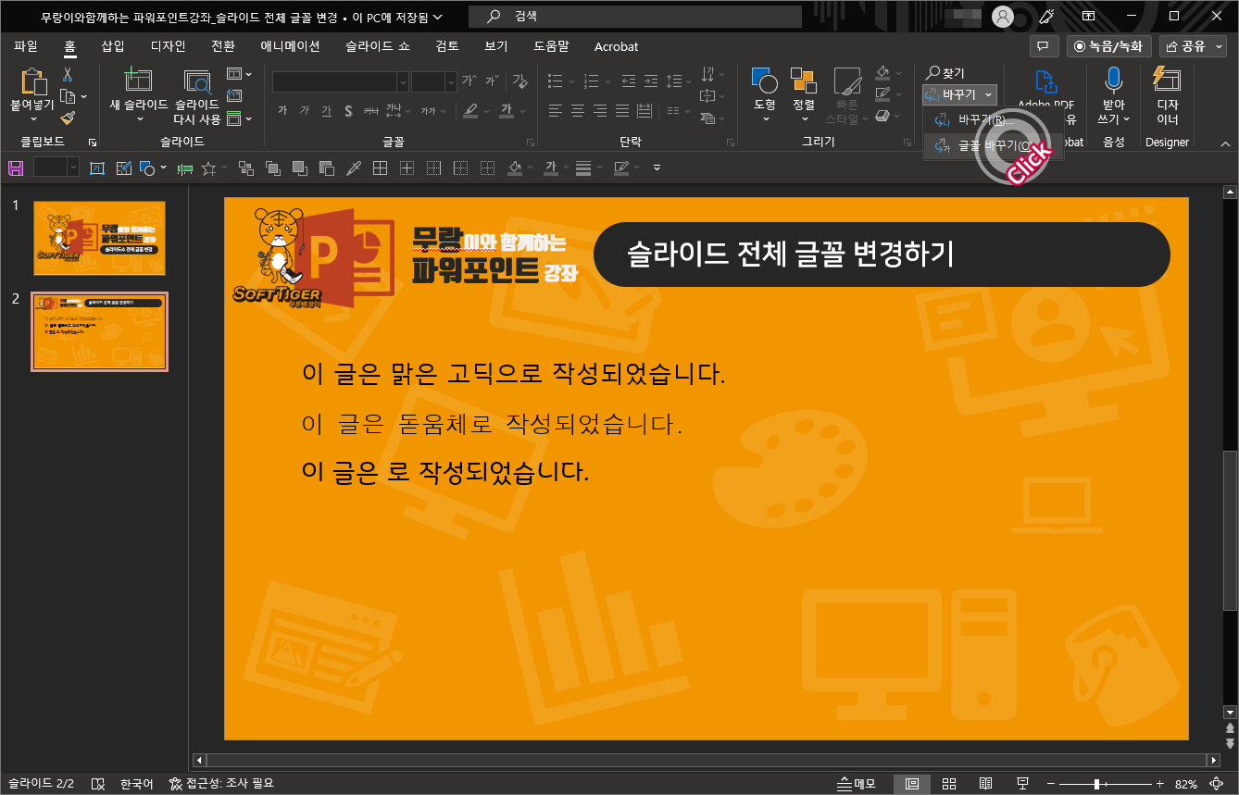This screenshot has width=1239, height=795.
Task: Toggle strikethrough formatting (S)
Action: click(x=348, y=110)
